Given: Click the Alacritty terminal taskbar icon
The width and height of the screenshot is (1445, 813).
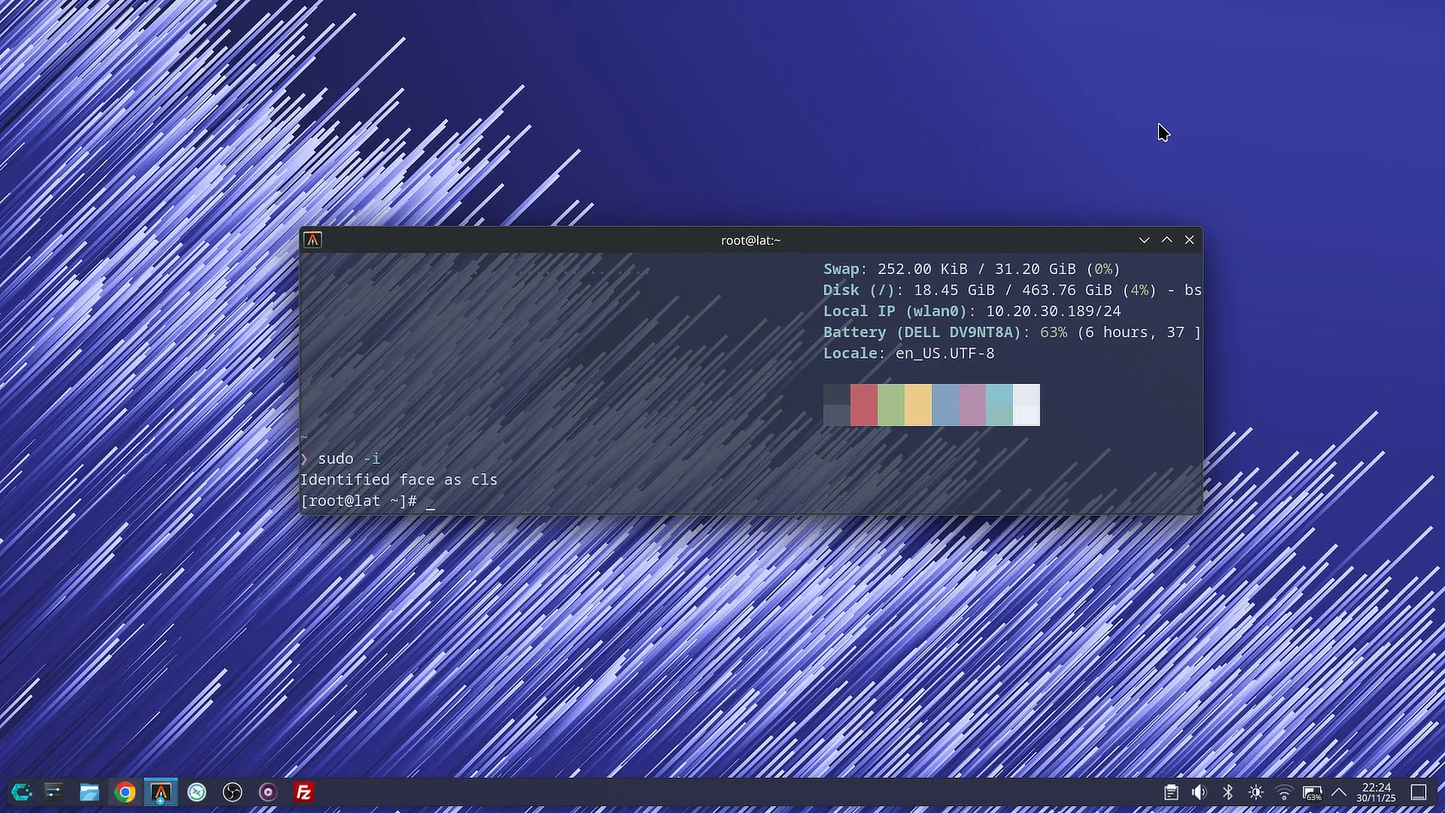Looking at the screenshot, I should tap(160, 792).
